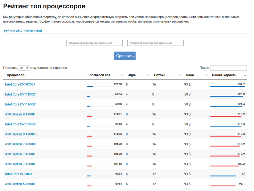254x191 pixels.
Task: Click Cinebench value 6070
Action: (x=118, y=104)
